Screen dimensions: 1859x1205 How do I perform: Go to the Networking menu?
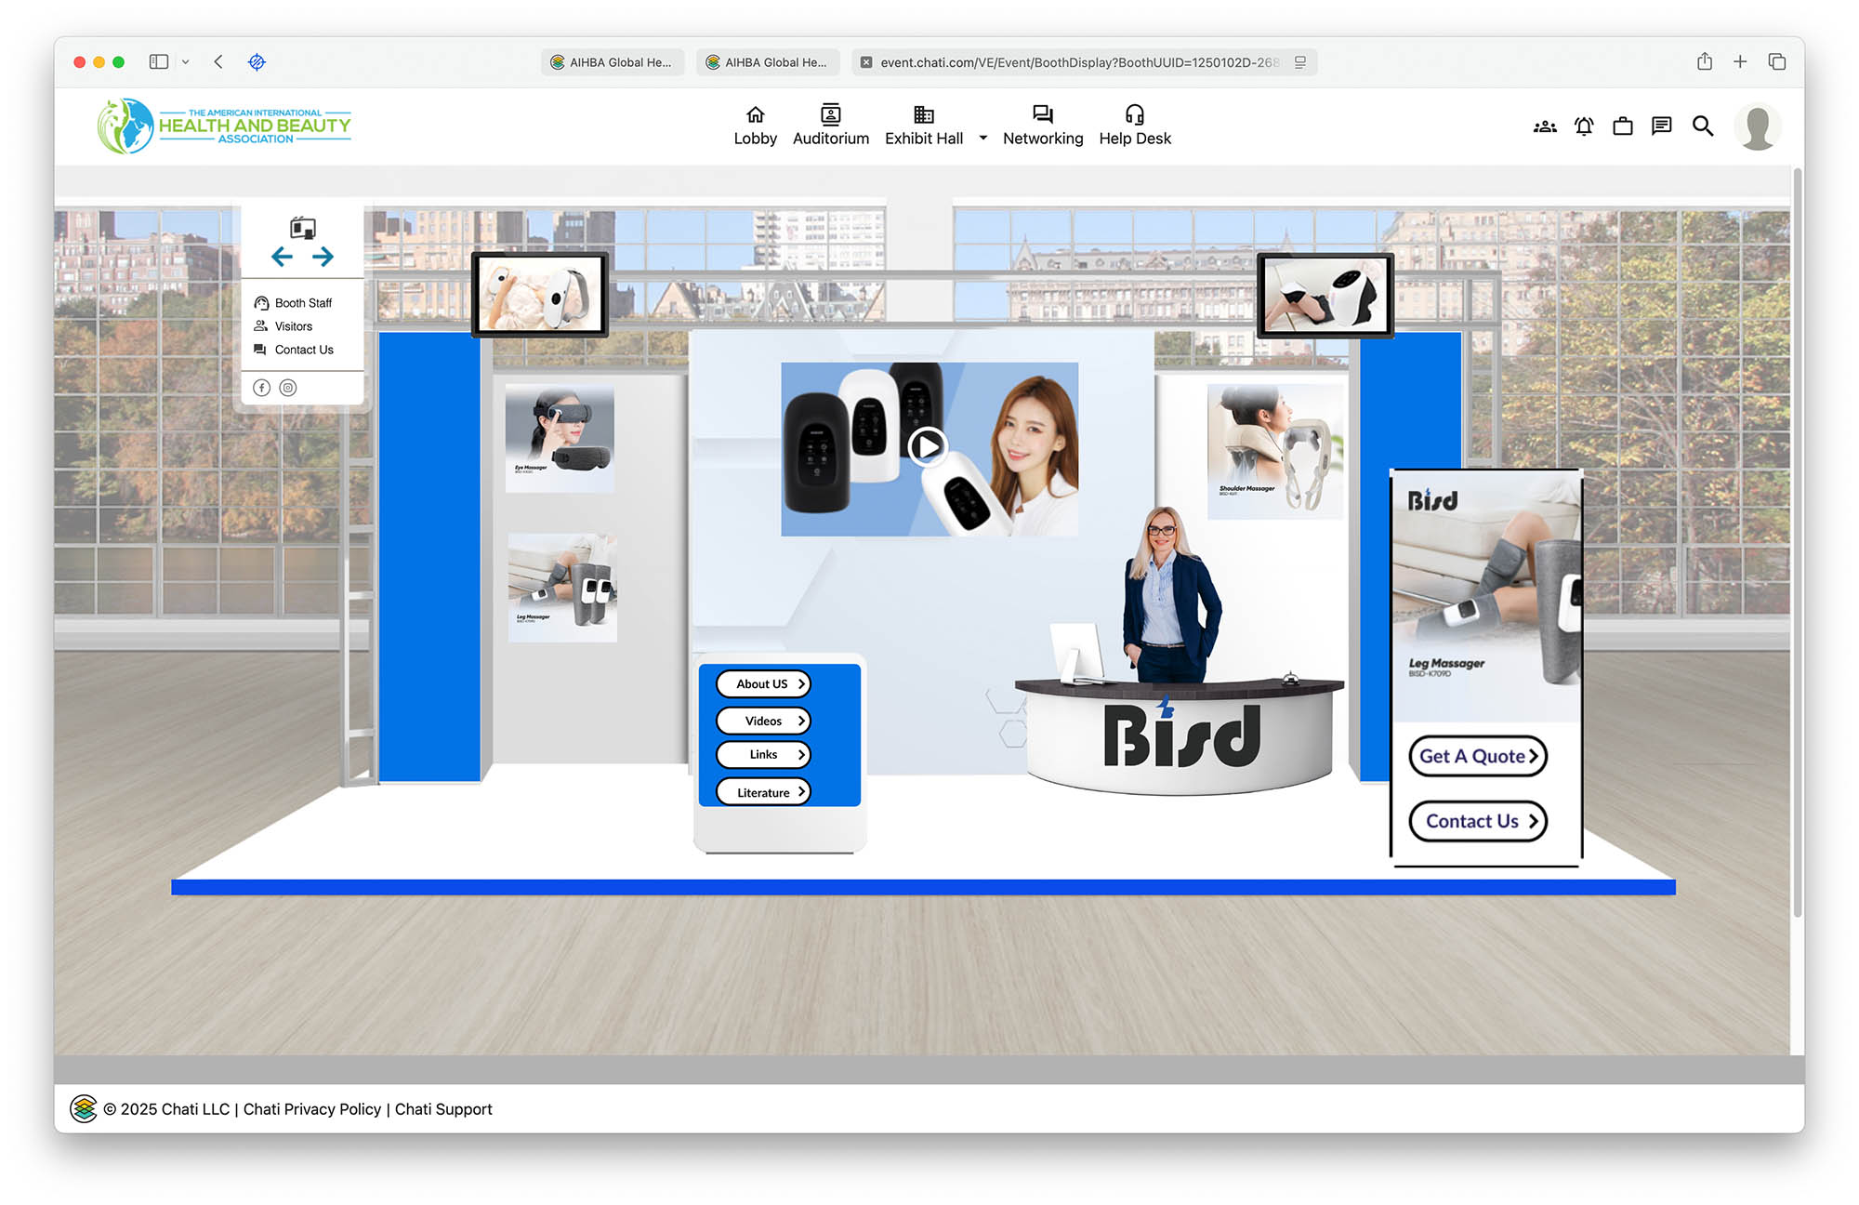(1042, 126)
